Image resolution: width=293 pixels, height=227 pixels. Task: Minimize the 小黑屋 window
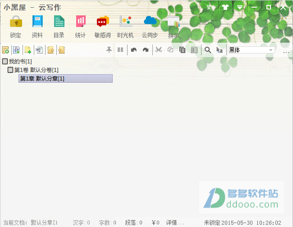[254, 7]
